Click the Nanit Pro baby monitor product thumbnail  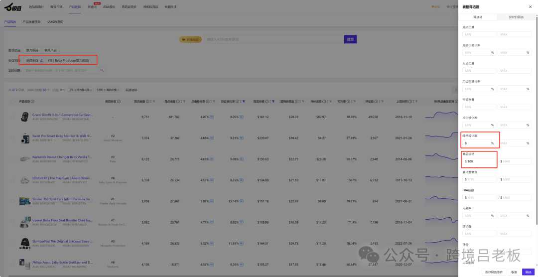[x=24, y=138]
